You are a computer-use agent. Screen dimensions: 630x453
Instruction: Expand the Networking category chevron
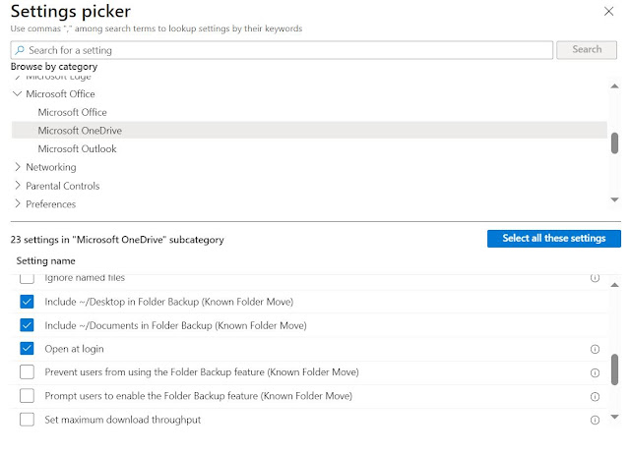(18, 167)
